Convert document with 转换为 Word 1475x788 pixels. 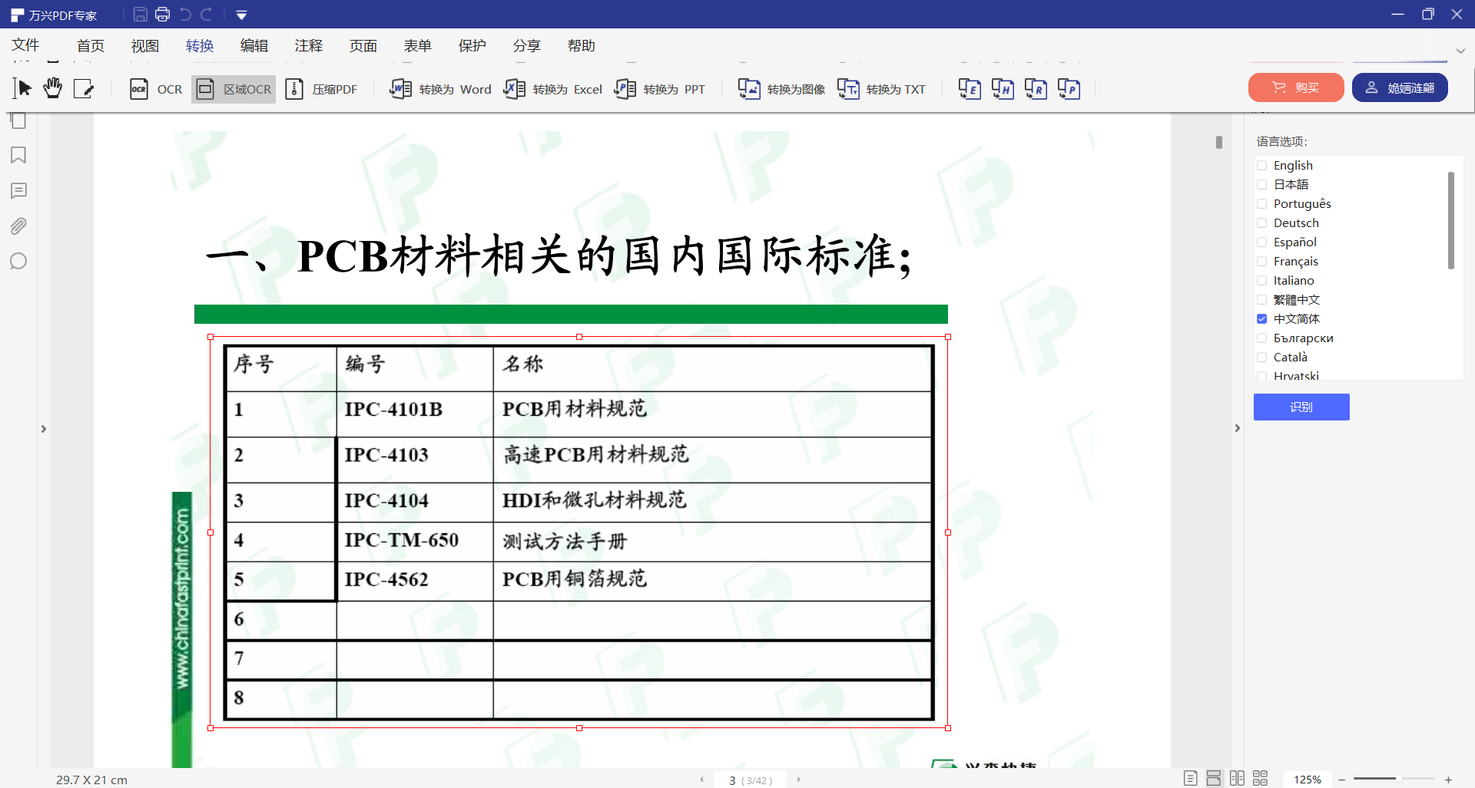pos(440,89)
